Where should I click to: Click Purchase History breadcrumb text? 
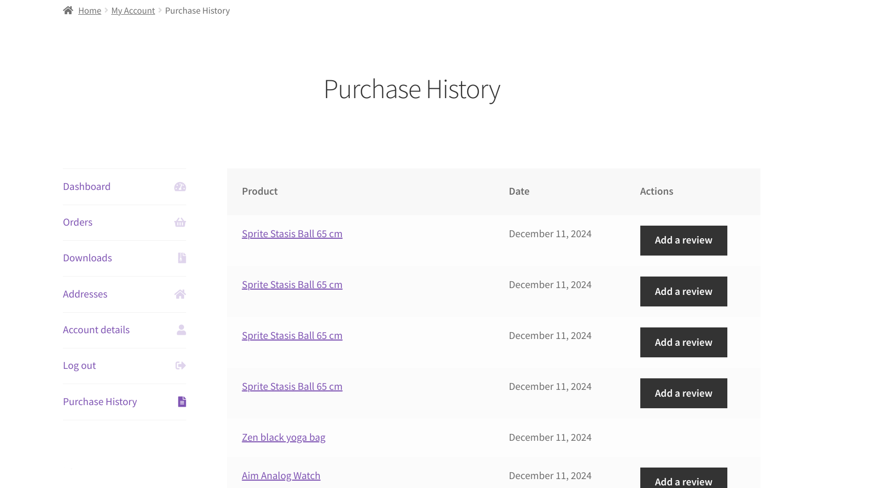click(197, 10)
